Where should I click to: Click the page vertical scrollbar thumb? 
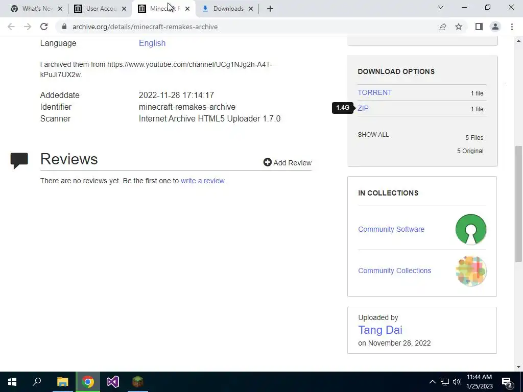[518, 203]
